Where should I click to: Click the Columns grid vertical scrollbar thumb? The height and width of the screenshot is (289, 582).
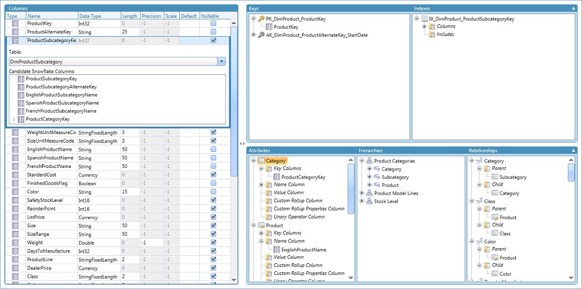click(x=234, y=101)
